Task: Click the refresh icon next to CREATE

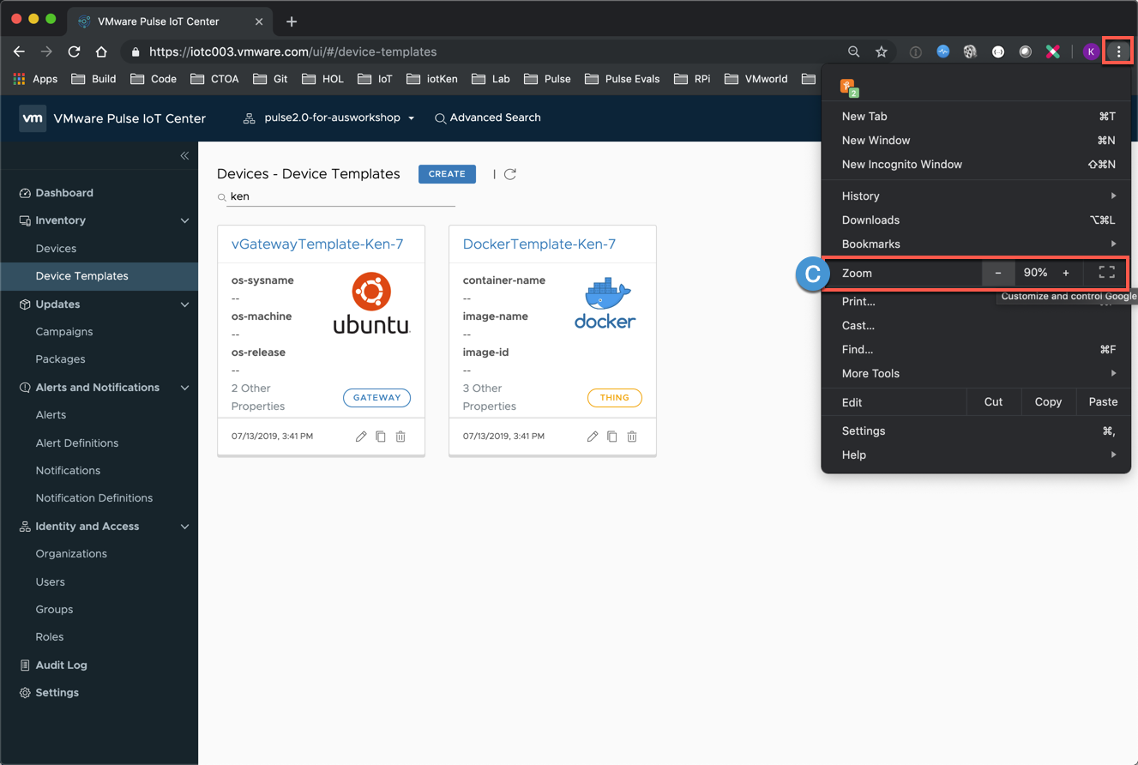Action: click(x=510, y=174)
